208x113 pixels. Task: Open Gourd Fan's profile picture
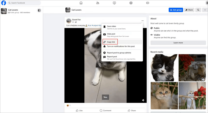point(69,21)
